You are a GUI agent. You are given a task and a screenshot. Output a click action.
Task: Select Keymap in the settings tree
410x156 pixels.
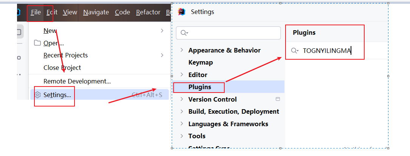[x=200, y=62]
